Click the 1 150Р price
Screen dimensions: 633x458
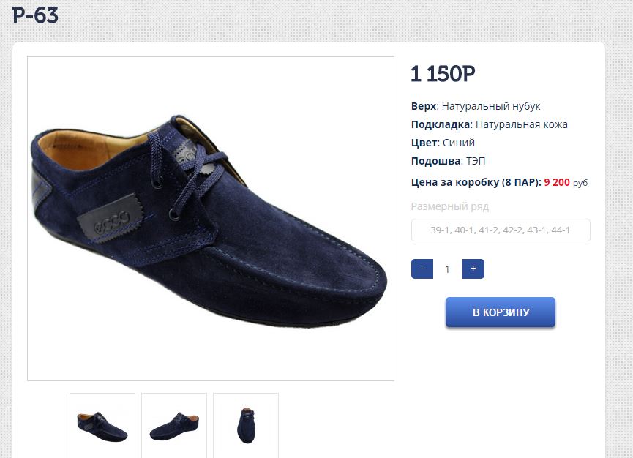point(443,74)
